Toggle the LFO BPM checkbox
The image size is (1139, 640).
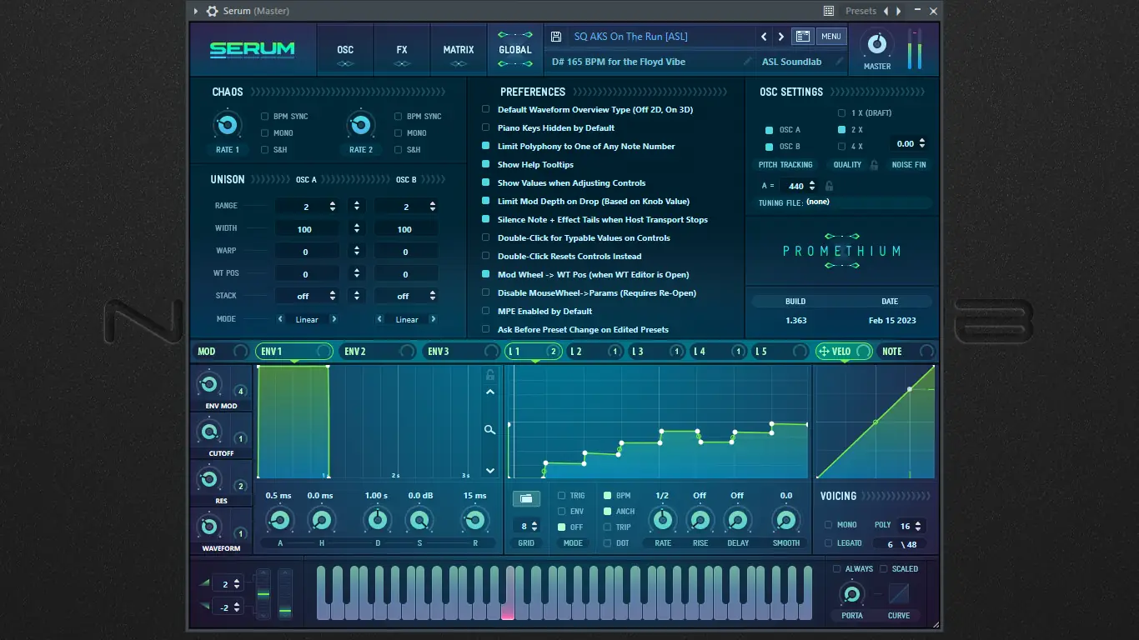(607, 496)
